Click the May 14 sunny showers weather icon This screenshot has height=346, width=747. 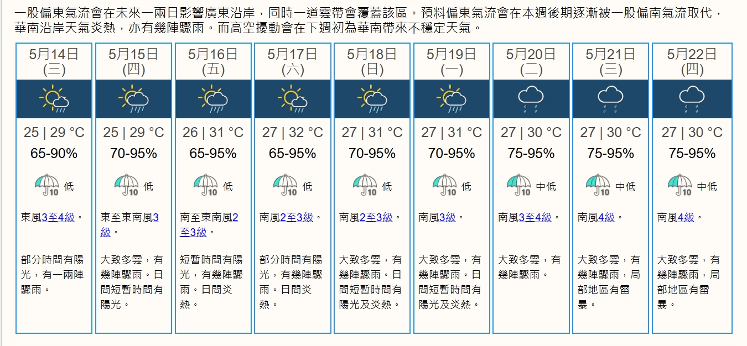[x=54, y=99]
